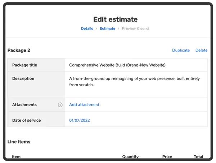The height and width of the screenshot is (163, 216).
Task: Select the Estimate breadcrumb step
Action: pos(107,28)
